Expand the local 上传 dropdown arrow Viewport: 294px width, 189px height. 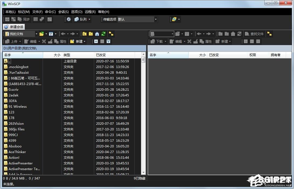(x=20, y=41)
